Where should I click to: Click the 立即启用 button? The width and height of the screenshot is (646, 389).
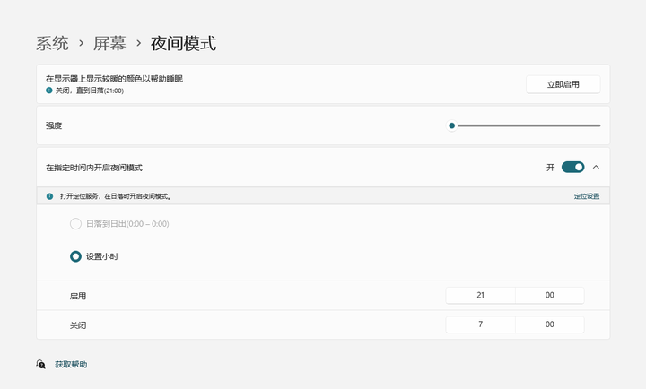tap(563, 84)
